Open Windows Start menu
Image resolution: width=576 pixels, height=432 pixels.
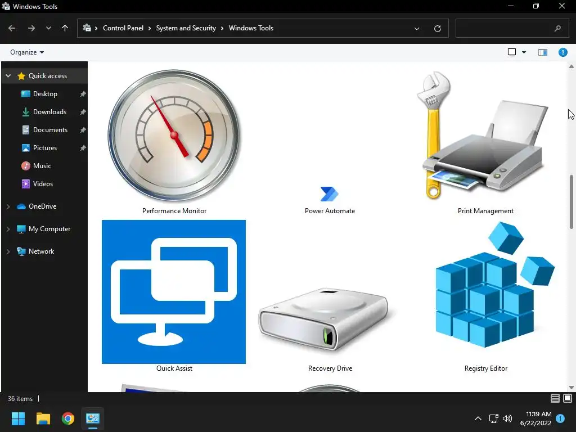[x=18, y=418]
